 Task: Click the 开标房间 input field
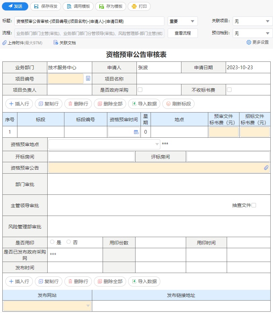click(91, 157)
